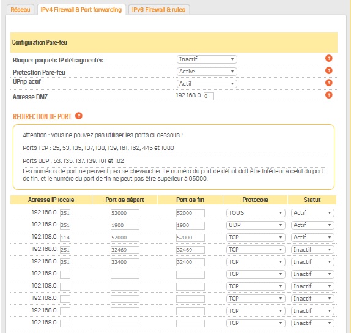Click Port de fin 52000 in 114 row
This screenshot has height=333, width=351.
point(190,238)
